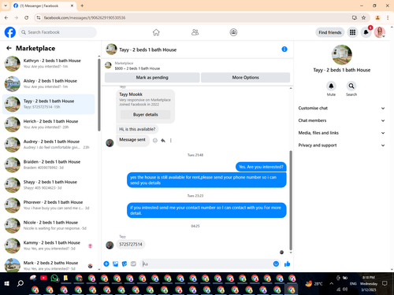The image size is (394, 295).
Task: Click the 5725727514 phone number message
Action: coord(131,245)
